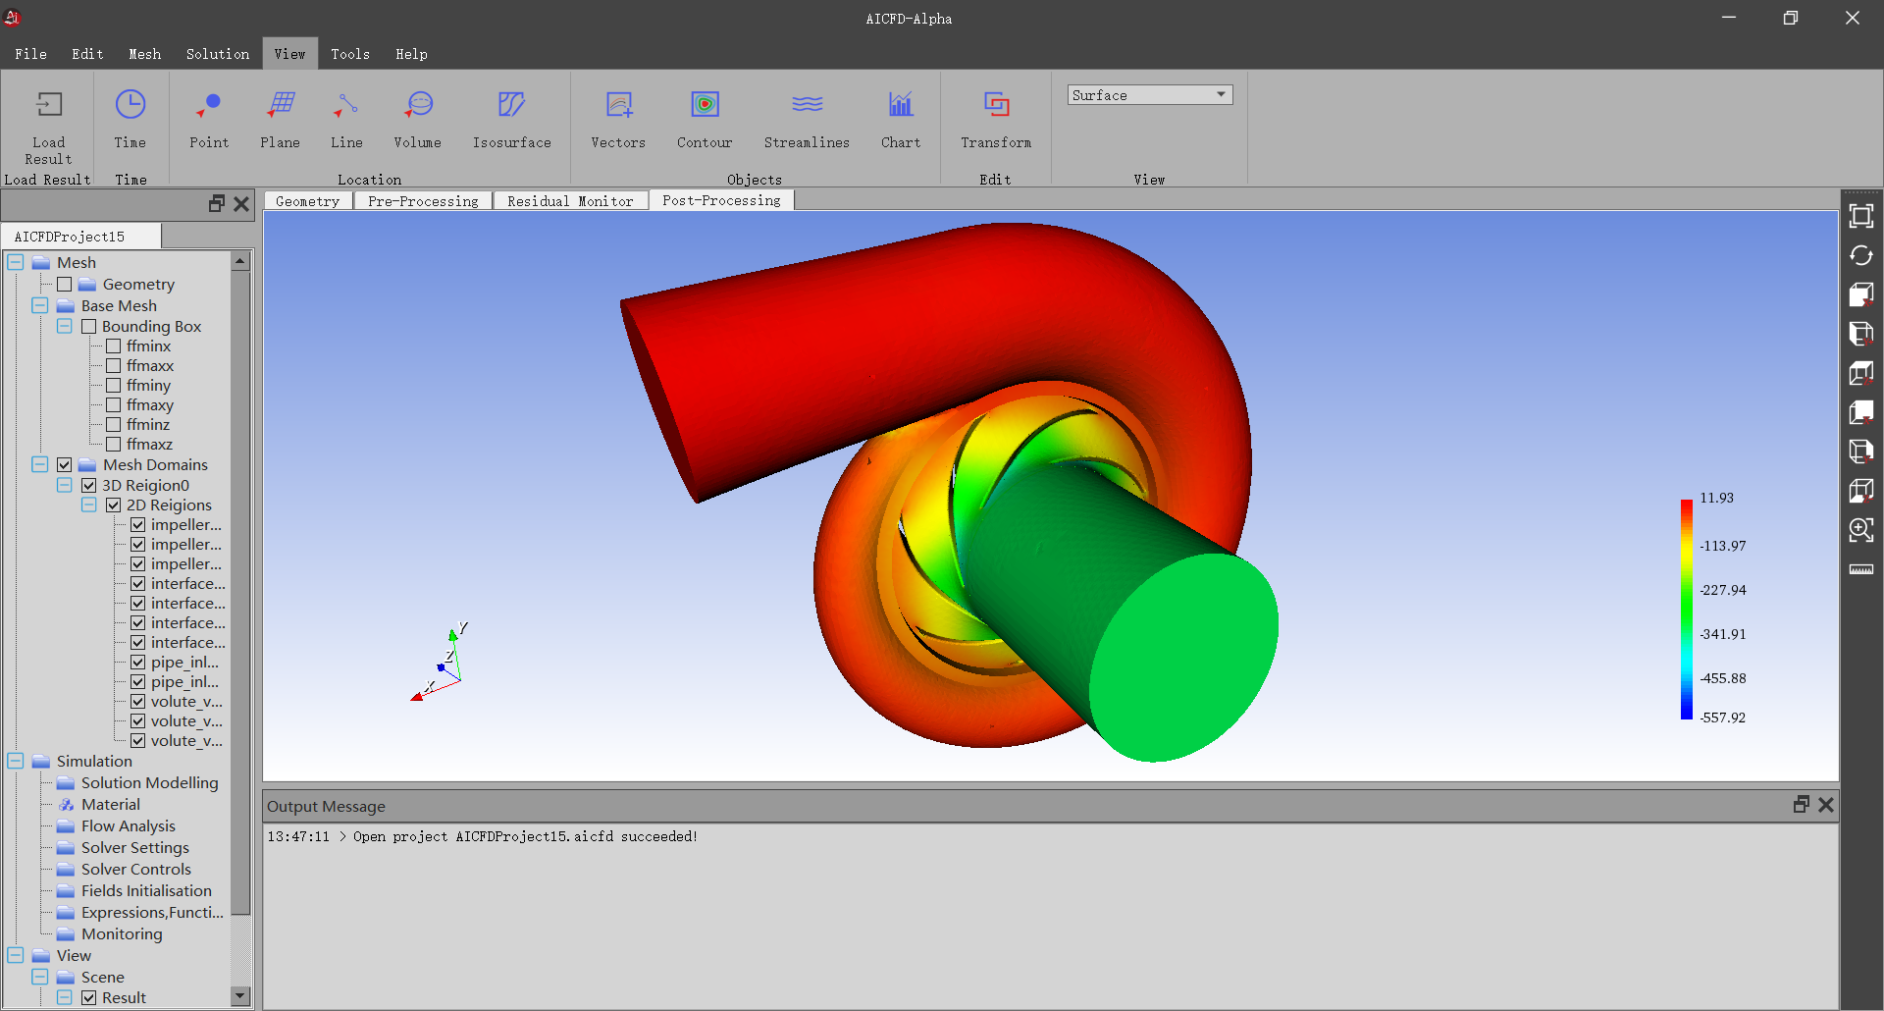Viewport: 1884px width, 1011px height.
Task: Add Streamlines object
Action: click(x=807, y=105)
